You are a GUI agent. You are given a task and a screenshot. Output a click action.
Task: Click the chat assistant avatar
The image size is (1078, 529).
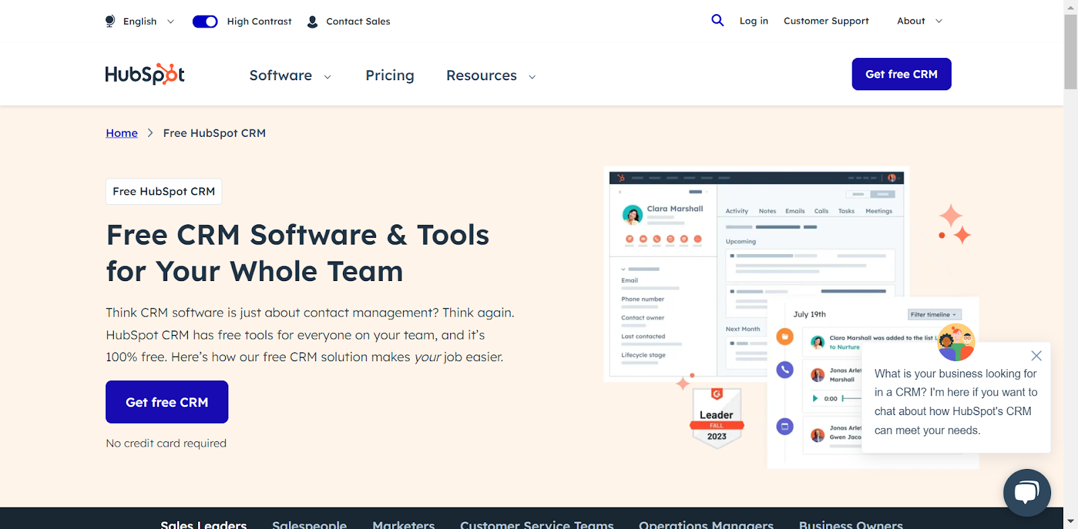click(956, 342)
